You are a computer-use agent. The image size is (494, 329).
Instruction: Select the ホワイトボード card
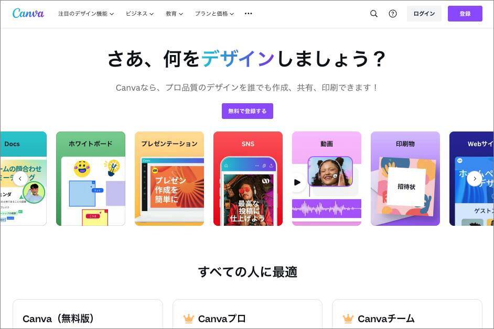pos(91,179)
